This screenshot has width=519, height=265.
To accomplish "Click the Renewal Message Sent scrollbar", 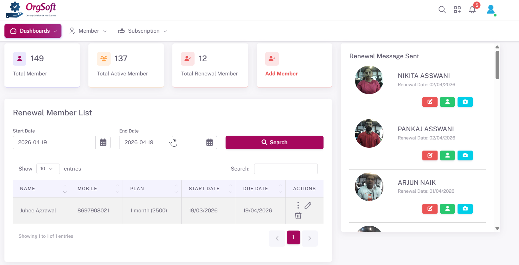I will click(x=497, y=65).
